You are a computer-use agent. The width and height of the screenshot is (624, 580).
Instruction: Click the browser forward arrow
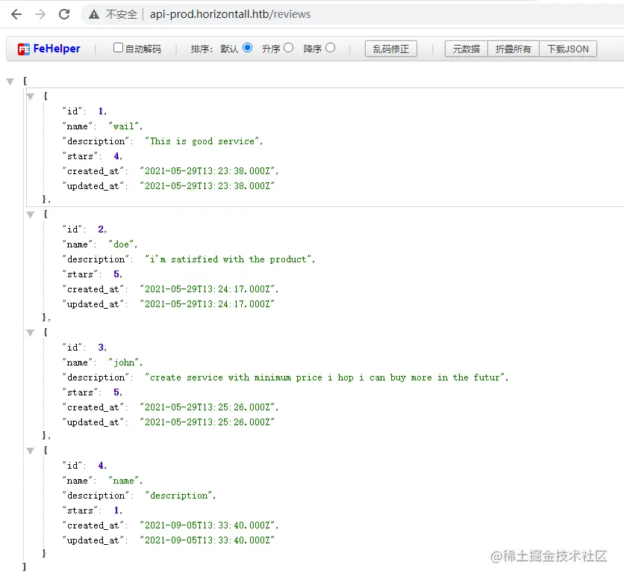[x=40, y=14]
